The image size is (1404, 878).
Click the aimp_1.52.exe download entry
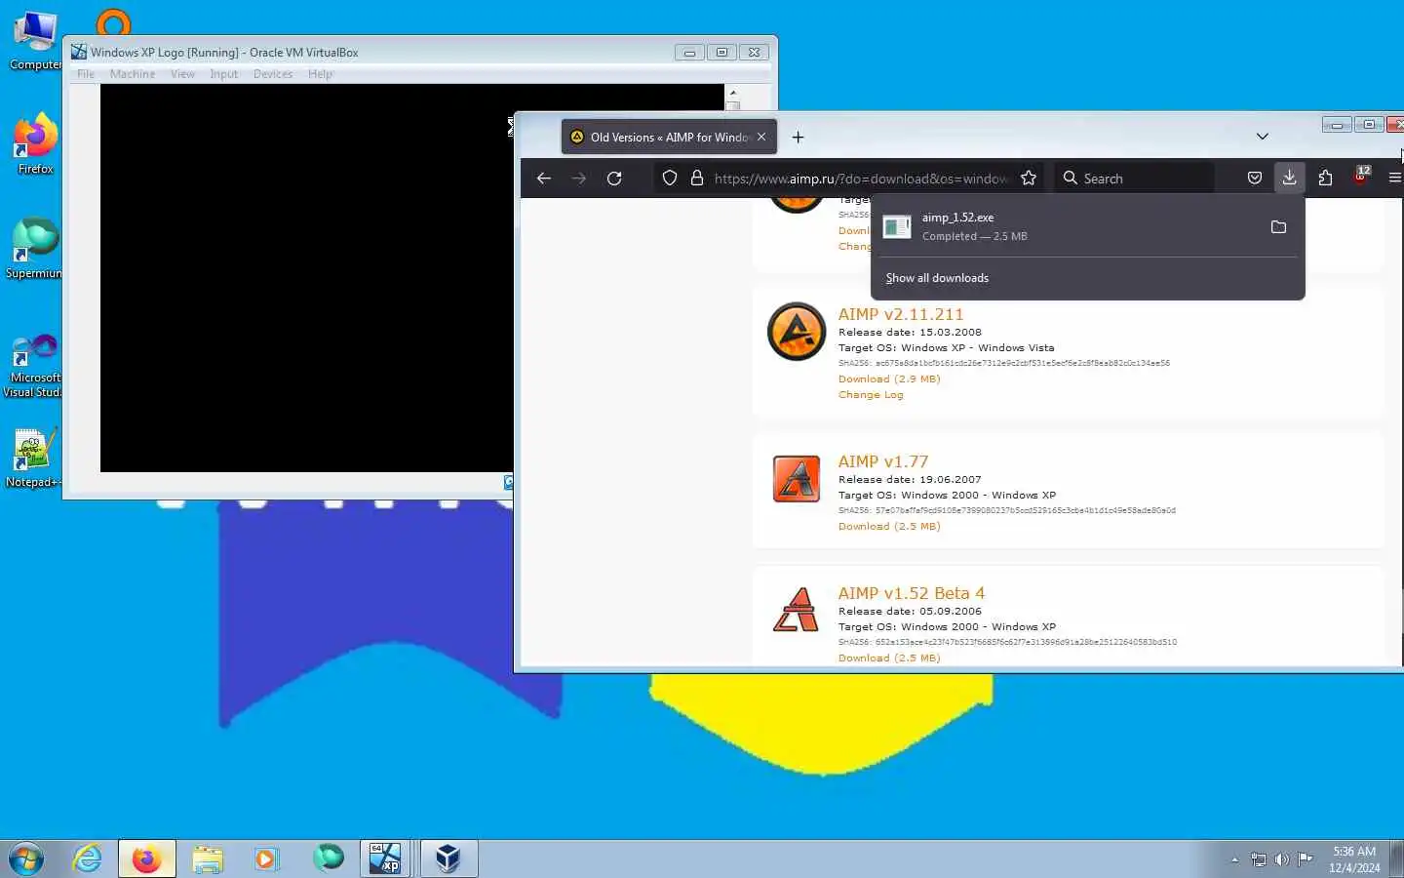[x=1068, y=226]
